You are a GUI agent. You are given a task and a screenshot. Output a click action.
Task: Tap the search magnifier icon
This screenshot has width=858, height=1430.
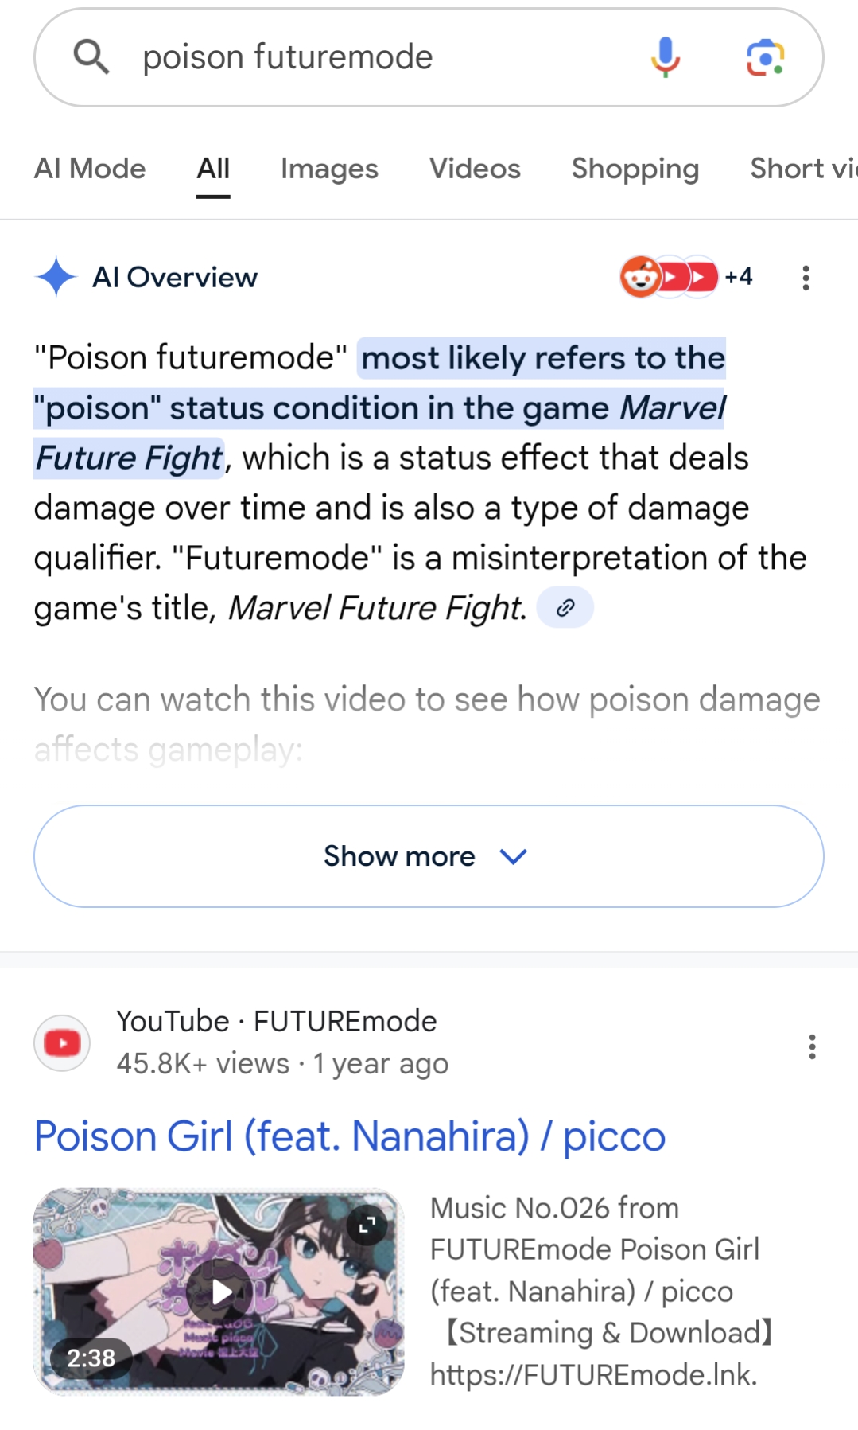click(91, 57)
